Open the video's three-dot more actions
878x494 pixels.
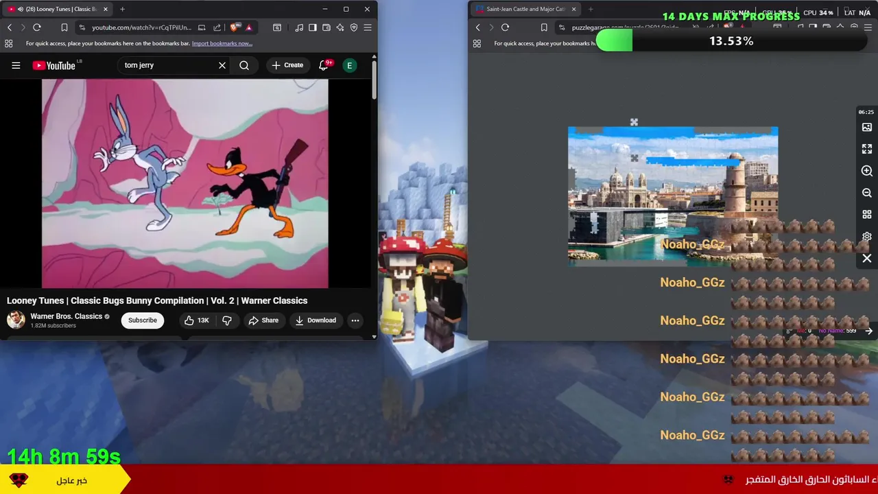pos(355,320)
